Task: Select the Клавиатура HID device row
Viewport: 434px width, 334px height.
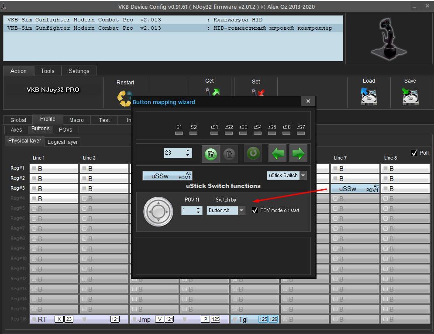Action: pyautogui.click(x=173, y=20)
